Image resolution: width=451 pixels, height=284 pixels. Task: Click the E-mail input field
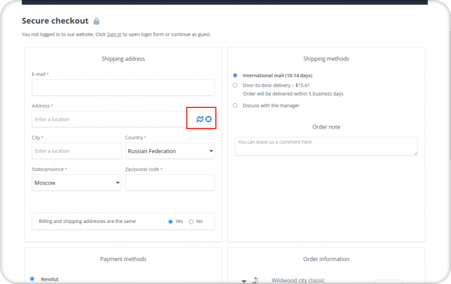(123, 87)
